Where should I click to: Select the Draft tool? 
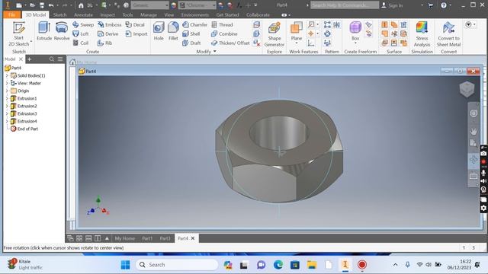click(x=191, y=43)
